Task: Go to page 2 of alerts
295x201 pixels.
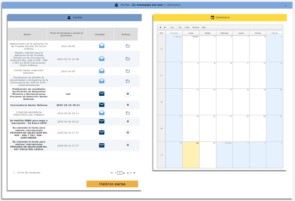Action: coord(124,173)
